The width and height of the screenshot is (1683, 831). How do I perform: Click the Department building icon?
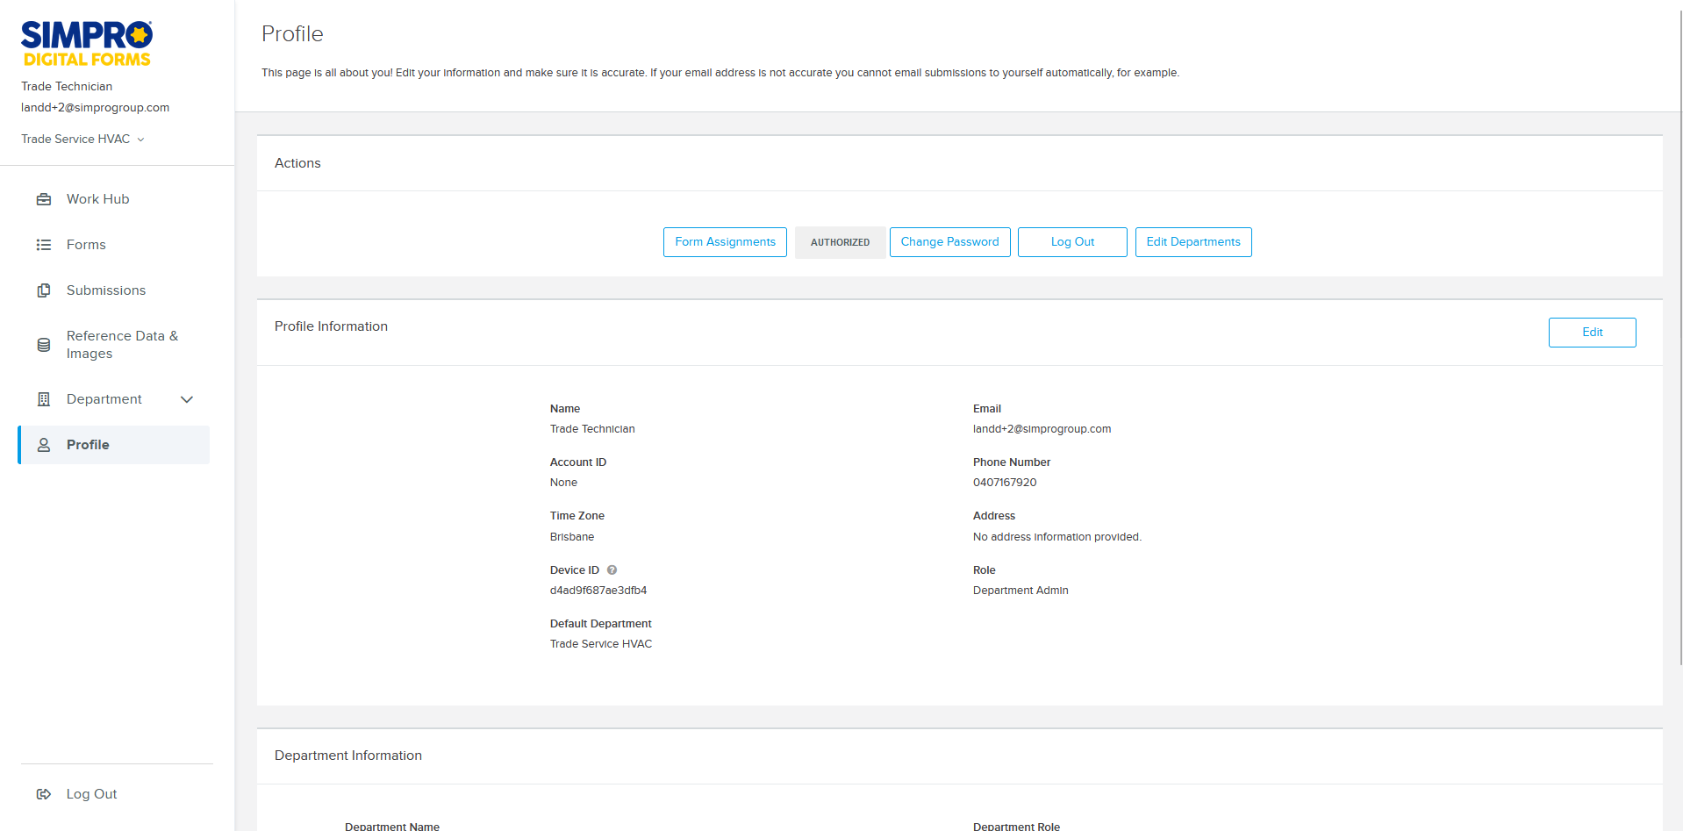[44, 399]
